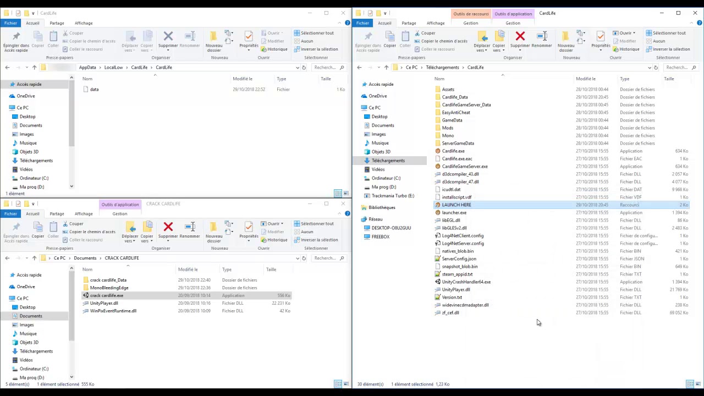This screenshot has width=704, height=396.
Task: Open Ouvrir dropdown in CRACK CARDLIFE window ribbon
Action: coord(273,224)
